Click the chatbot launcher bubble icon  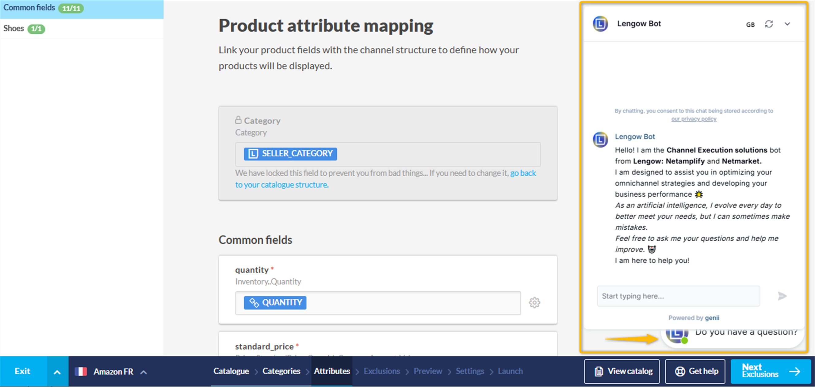tap(677, 334)
